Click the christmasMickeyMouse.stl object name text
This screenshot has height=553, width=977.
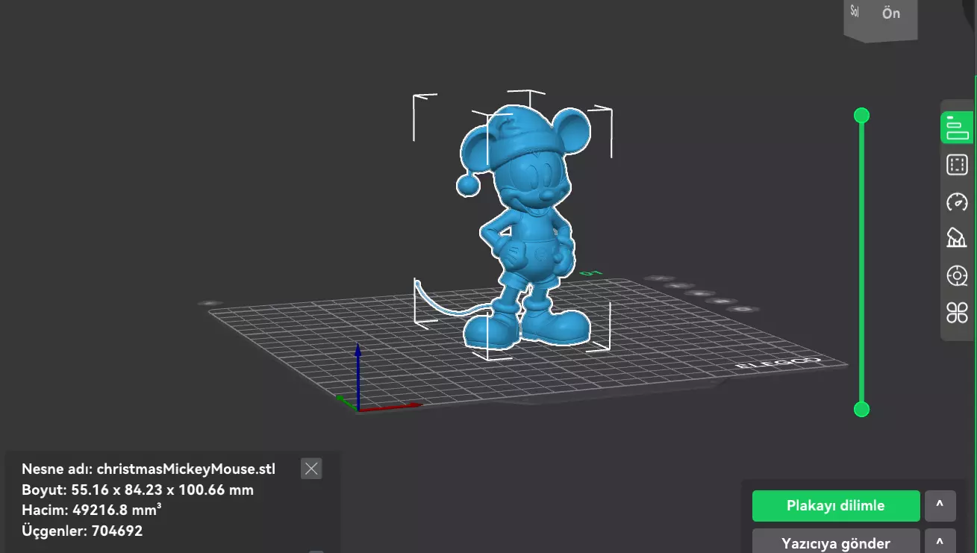[x=186, y=469]
